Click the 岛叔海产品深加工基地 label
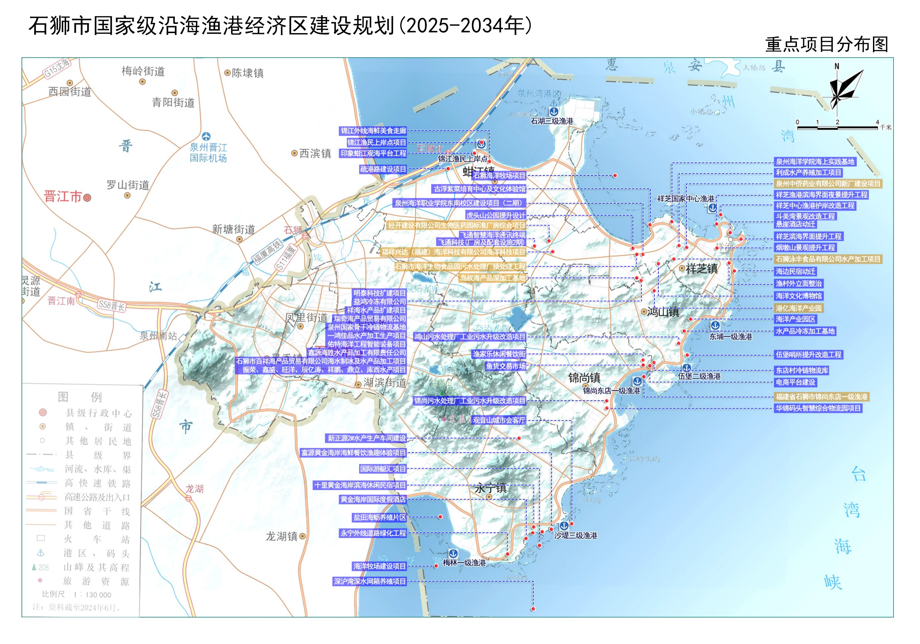Image resolution: width=920 pixels, height=644 pixels. pos(493,278)
